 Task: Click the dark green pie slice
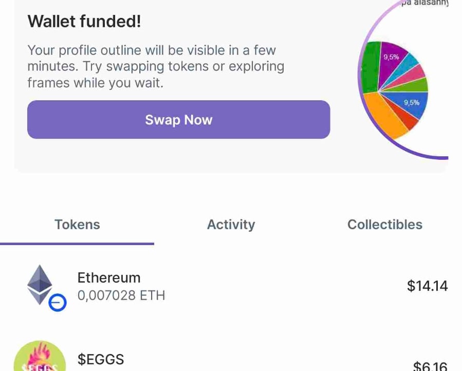(x=370, y=67)
